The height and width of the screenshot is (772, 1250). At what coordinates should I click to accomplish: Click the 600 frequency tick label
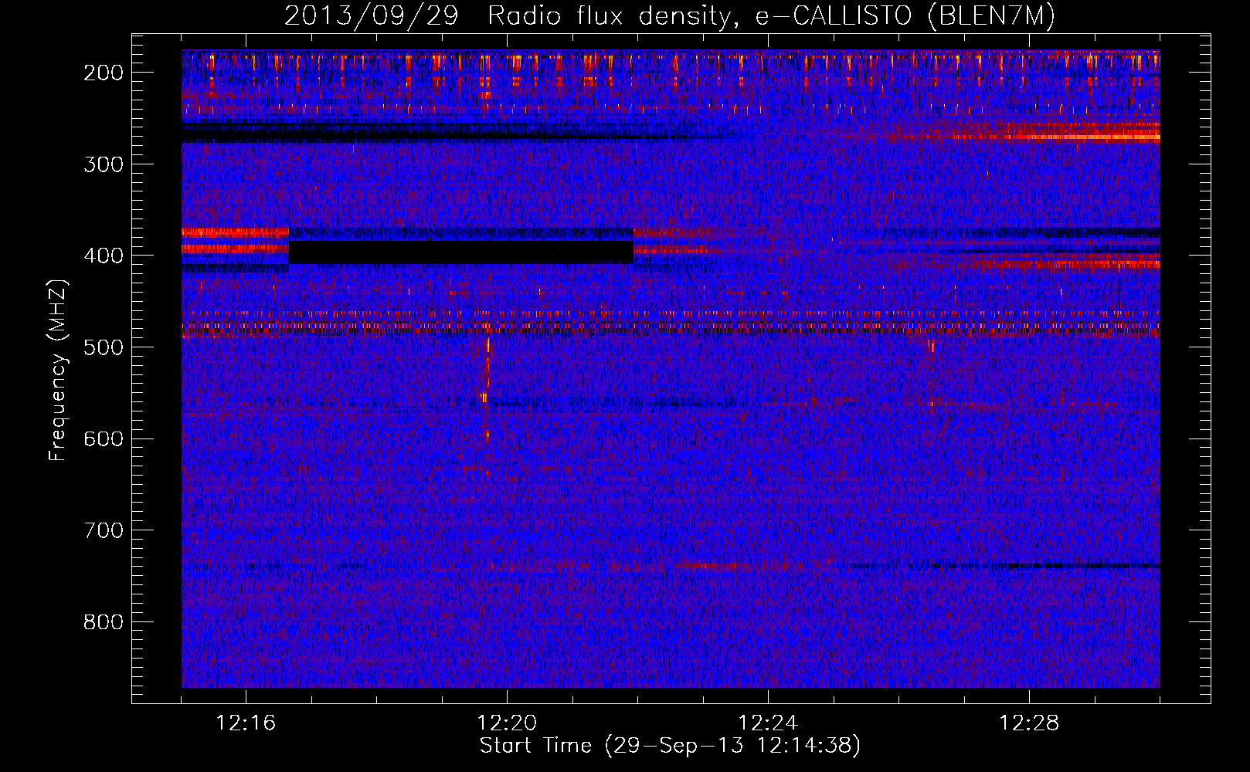click(x=103, y=438)
